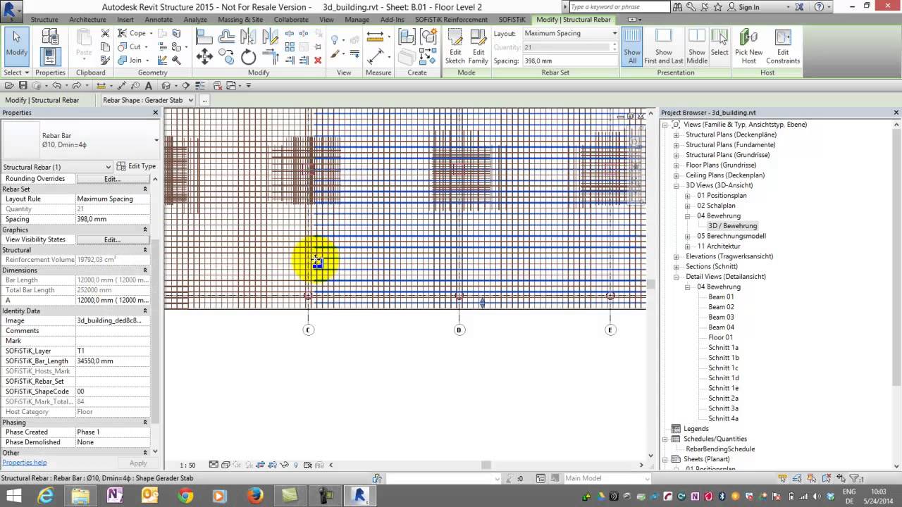
Task: Activate the Rotate tool
Action: click(x=249, y=57)
